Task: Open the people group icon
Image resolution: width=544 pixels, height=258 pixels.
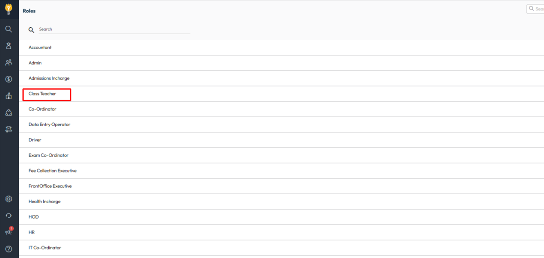Action: click(x=9, y=62)
